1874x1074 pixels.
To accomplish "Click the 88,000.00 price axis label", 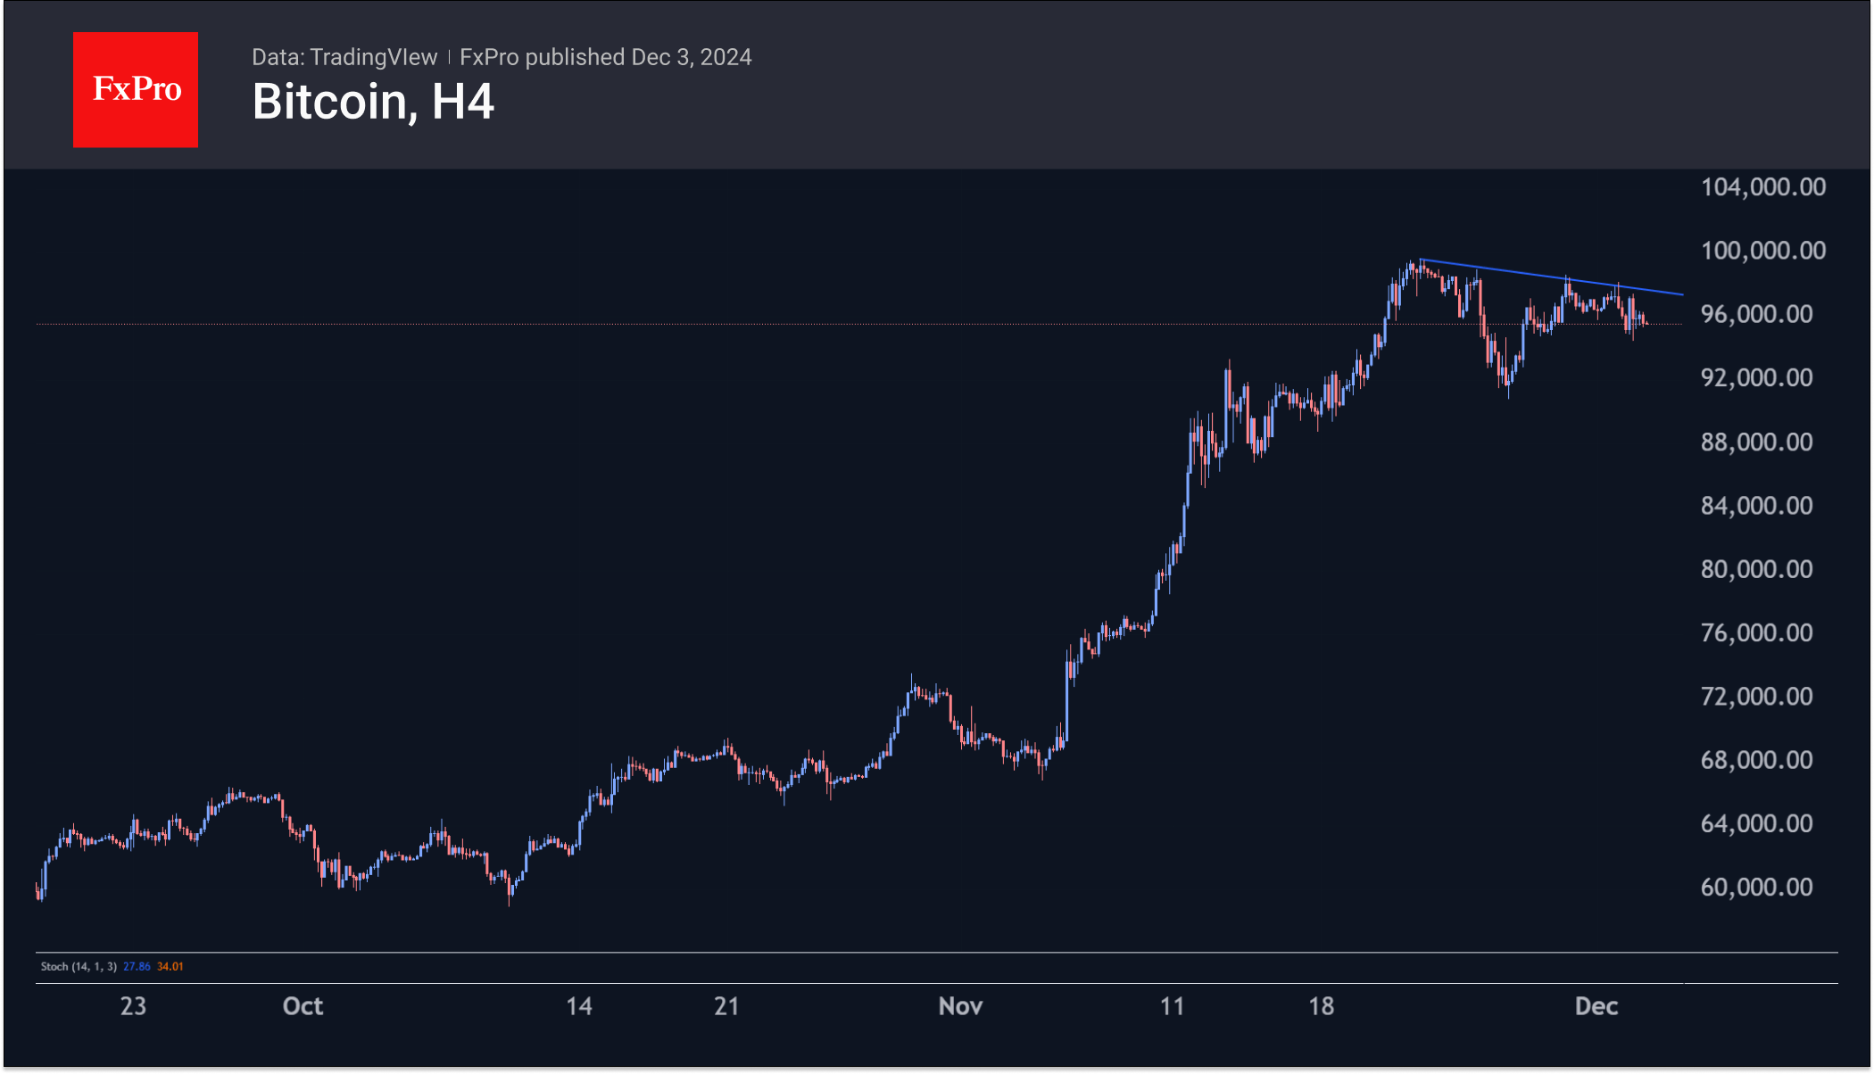I will tap(1756, 442).
